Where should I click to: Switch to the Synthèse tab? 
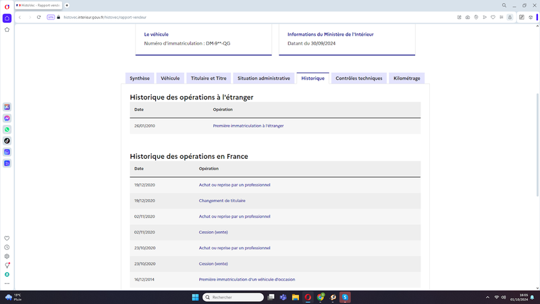(x=140, y=78)
